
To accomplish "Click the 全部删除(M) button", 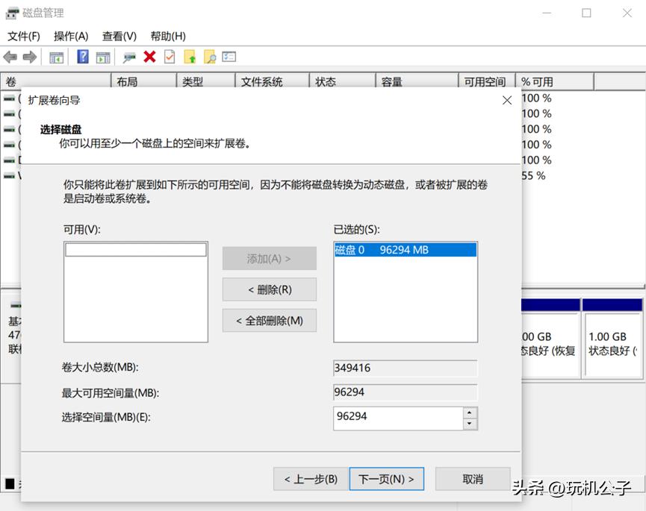I will point(269,320).
